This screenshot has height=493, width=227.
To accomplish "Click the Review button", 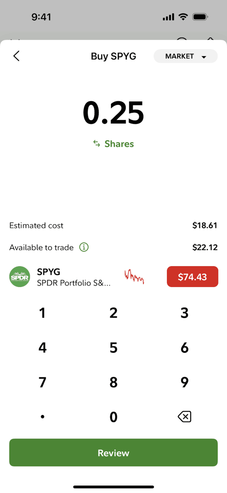I will 113,452.
